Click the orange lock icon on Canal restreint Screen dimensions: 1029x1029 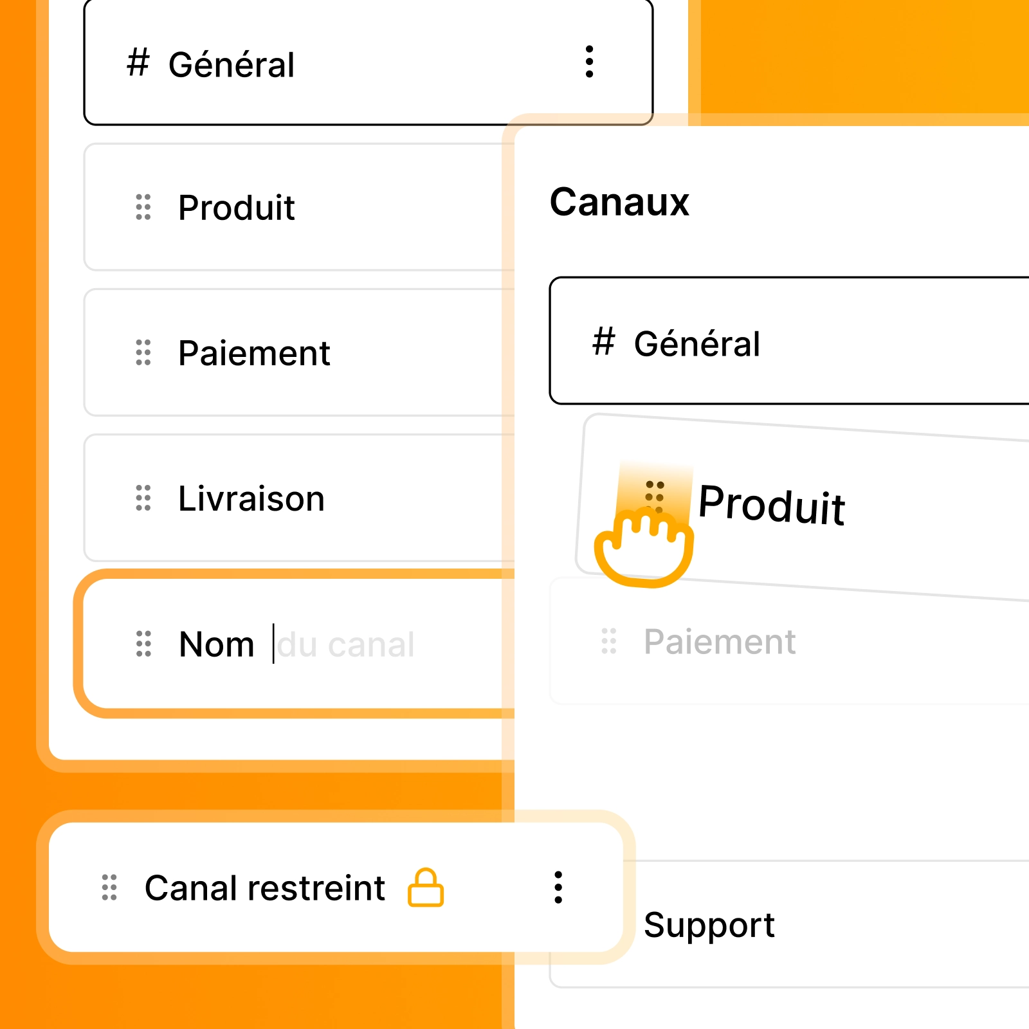tap(426, 888)
